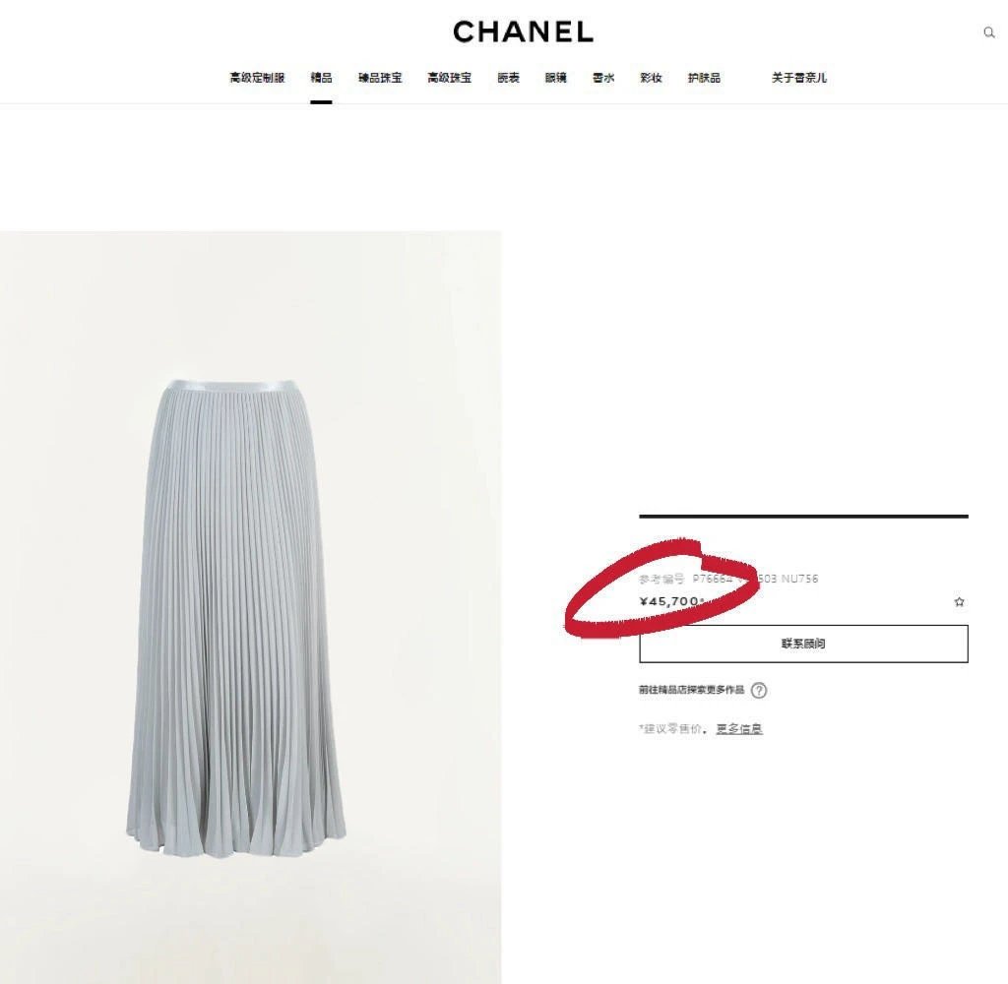
Task: Open 香水 menu item
Action: click(x=603, y=78)
